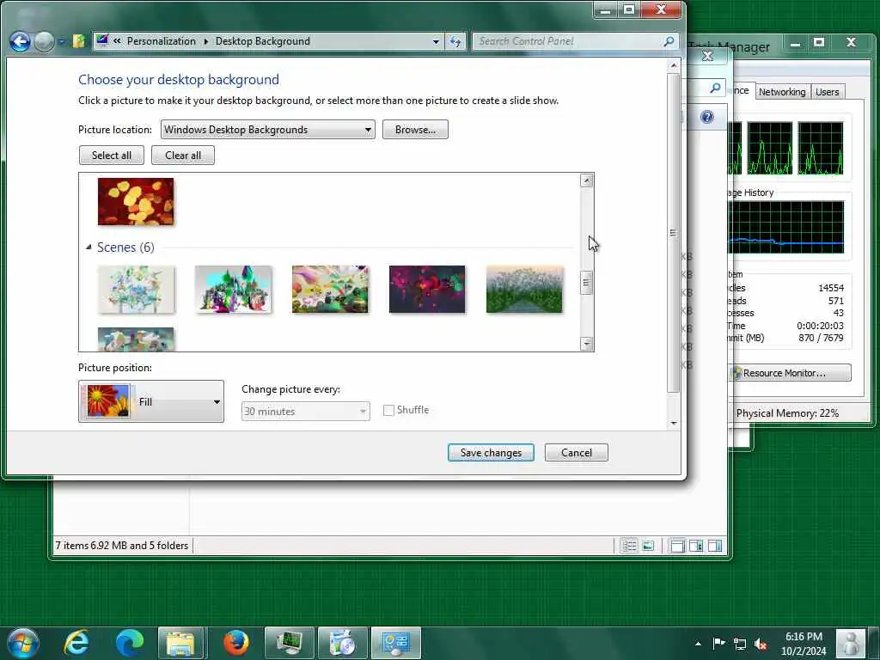Click the Clear all button
The image size is (880, 660).
[x=183, y=156]
